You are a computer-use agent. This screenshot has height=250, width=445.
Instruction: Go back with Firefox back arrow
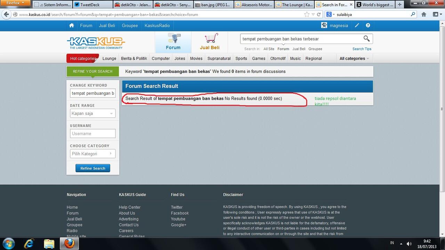click(x=6, y=15)
